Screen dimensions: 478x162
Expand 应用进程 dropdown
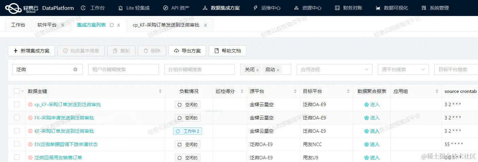[x=335, y=69]
